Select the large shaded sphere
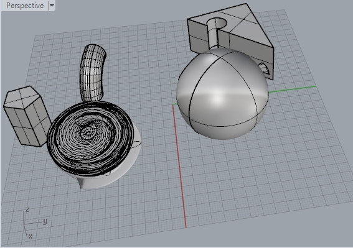 222,94
